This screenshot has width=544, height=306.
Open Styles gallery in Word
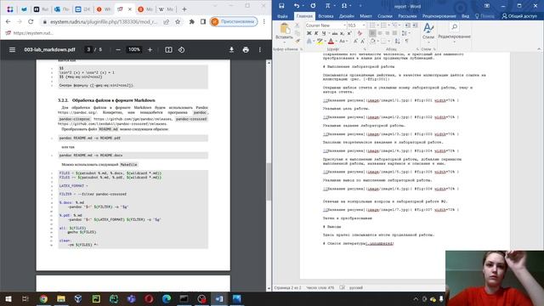click(x=428, y=32)
